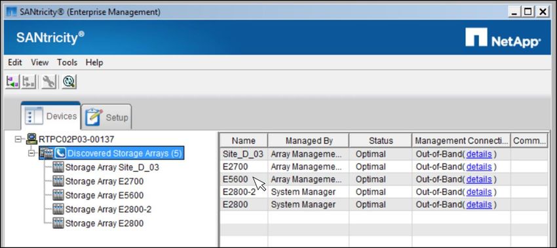Image resolution: width=557 pixels, height=248 pixels.
Task: Select the Storage Array Site_D_03 tree label
Action: [112, 167]
